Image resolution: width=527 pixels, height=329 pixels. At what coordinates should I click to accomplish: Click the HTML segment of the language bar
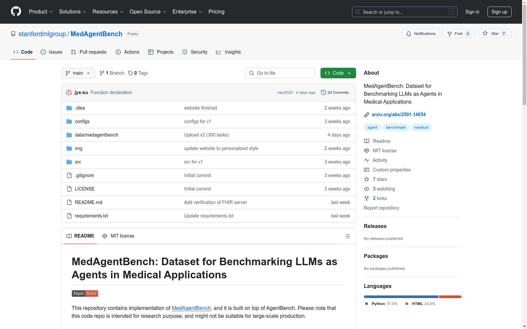tap(450, 297)
